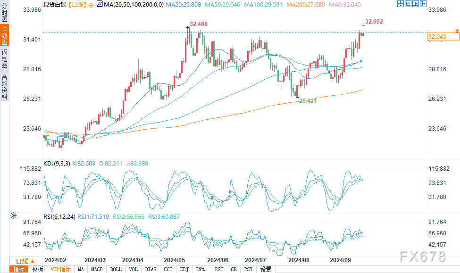The height and width of the screenshot is (273, 460).
Task: Click the orange arrow above 32.045
Action: pyautogui.click(x=457, y=31)
